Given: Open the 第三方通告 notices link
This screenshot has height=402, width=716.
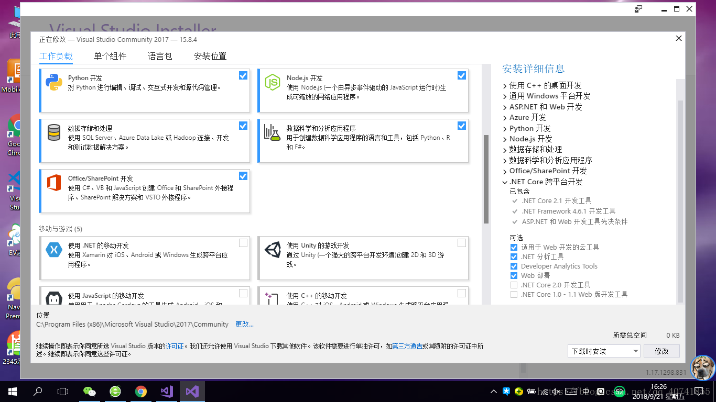Looking at the screenshot, I should [x=407, y=347].
